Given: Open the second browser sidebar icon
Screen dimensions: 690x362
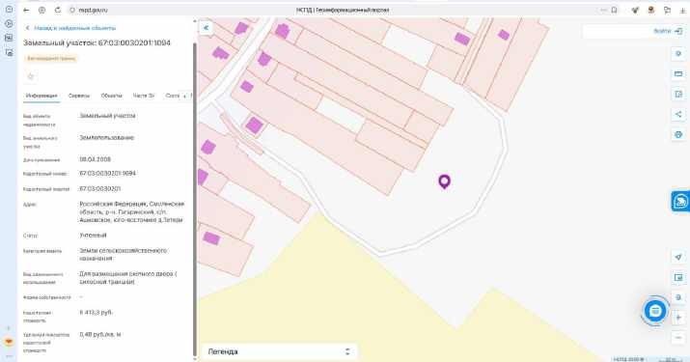Looking at the screenshot, I should [x=9, y=24].
